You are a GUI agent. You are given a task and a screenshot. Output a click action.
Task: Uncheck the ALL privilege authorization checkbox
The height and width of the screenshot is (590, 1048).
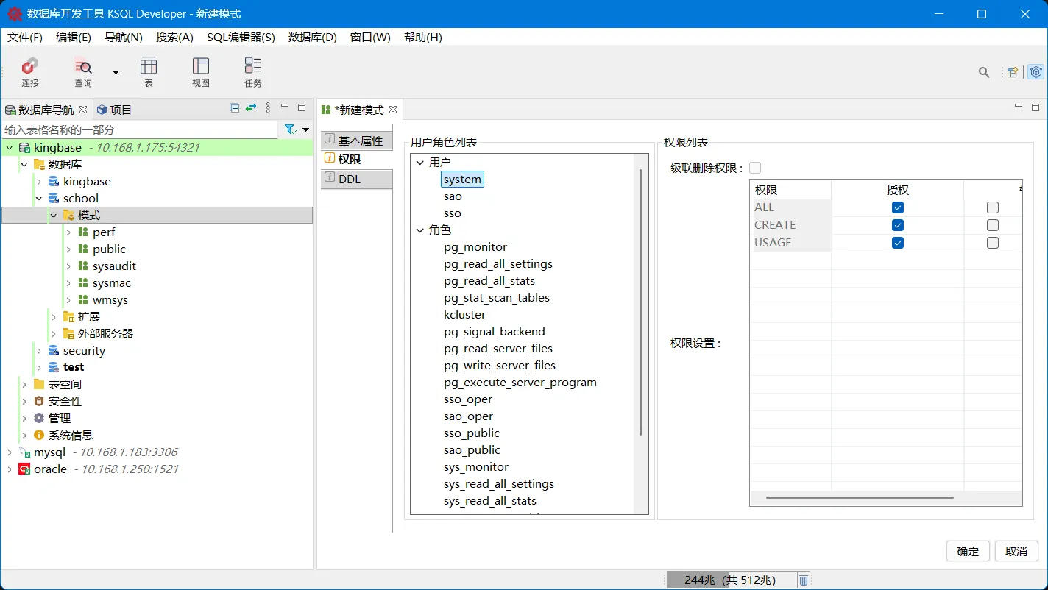pos(897,207)
